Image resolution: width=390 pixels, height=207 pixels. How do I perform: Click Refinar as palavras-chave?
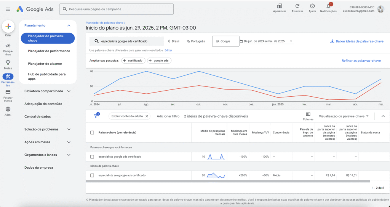pyautogui.click(x=361, y=61)
